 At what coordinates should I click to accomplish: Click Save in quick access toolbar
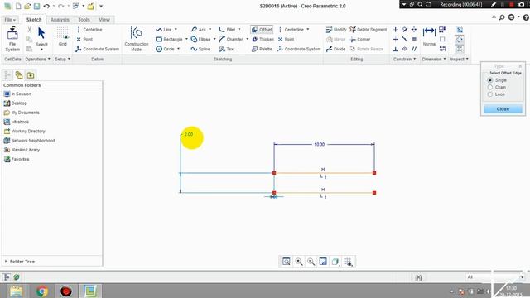coord(36,6)
